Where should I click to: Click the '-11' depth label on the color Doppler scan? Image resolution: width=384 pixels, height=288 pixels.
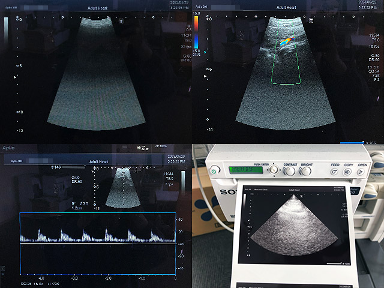point(209,129)
